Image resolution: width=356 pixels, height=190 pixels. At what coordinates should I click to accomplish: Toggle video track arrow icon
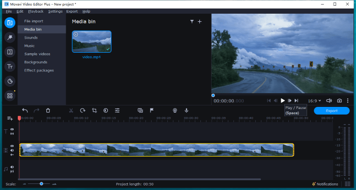12,155
